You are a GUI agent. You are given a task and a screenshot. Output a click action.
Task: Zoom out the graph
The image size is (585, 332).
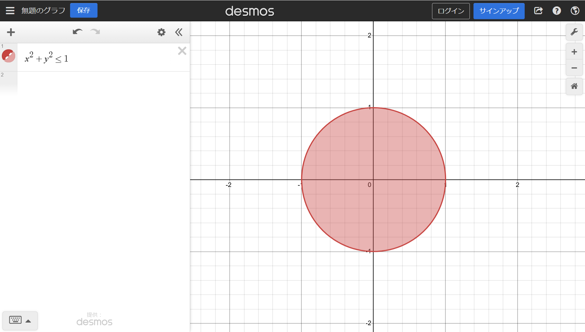[574, 68]
